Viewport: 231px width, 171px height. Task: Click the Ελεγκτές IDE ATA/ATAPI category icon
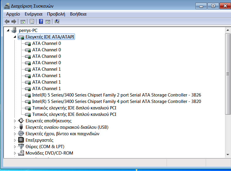[x=21, y=37]
